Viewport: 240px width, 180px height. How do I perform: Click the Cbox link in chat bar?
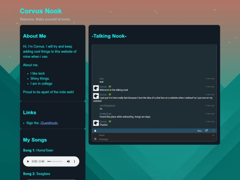tap(199, 131)
